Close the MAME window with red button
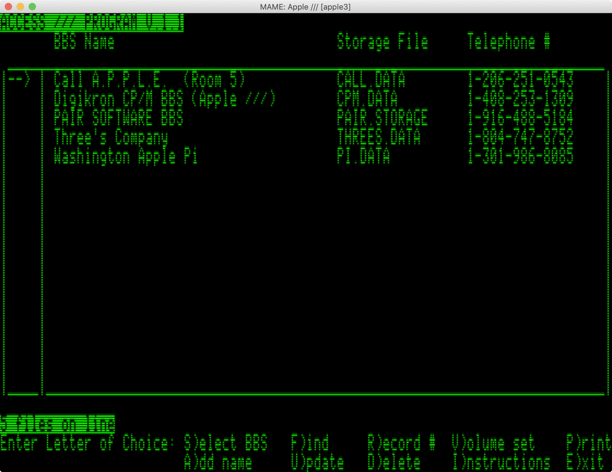 coord(8,7)
